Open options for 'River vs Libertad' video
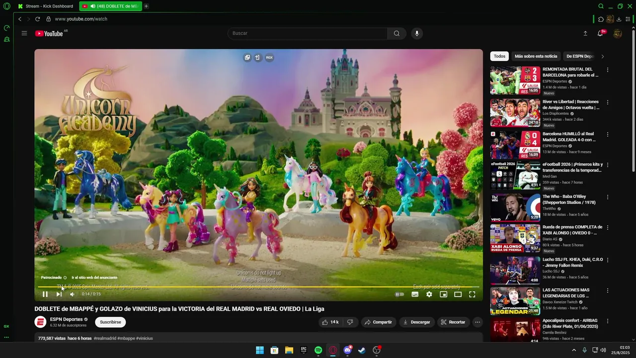This screenshot has width=636, height=358. click(607, 102)
